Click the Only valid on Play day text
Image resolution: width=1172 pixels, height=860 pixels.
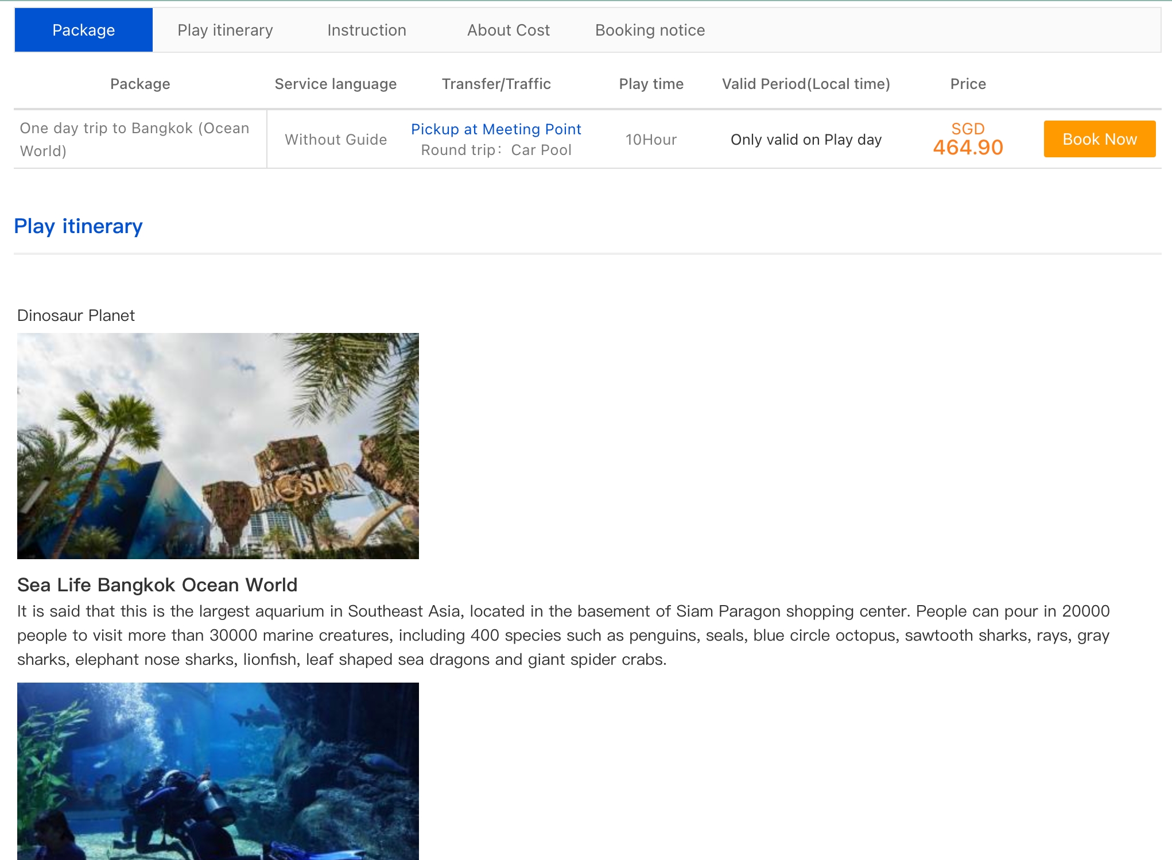(x=806, y=140)
